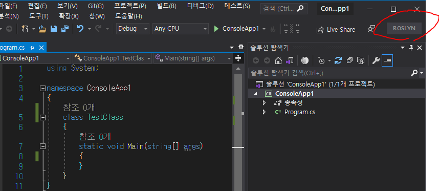The height and width of the screenshot is (191, 439).
Task: Open the 테스트(S) menu
Action: (x=237, y=6)
